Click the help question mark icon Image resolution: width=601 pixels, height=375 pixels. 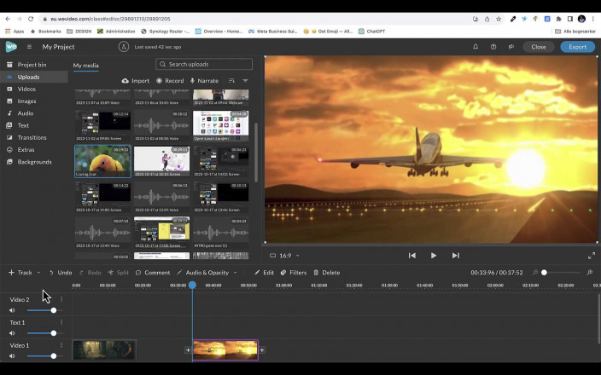[x=493, y=47]
